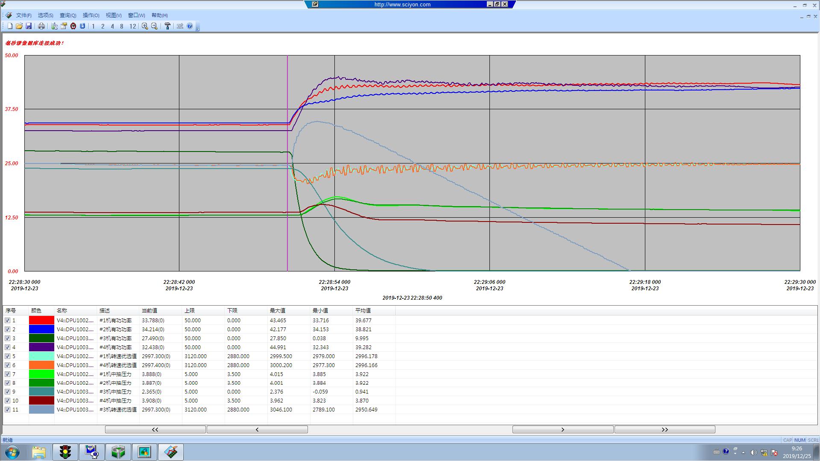Click the 当前值 column header
The width and height of the screenshot is (820, 461).
point(161,310)
